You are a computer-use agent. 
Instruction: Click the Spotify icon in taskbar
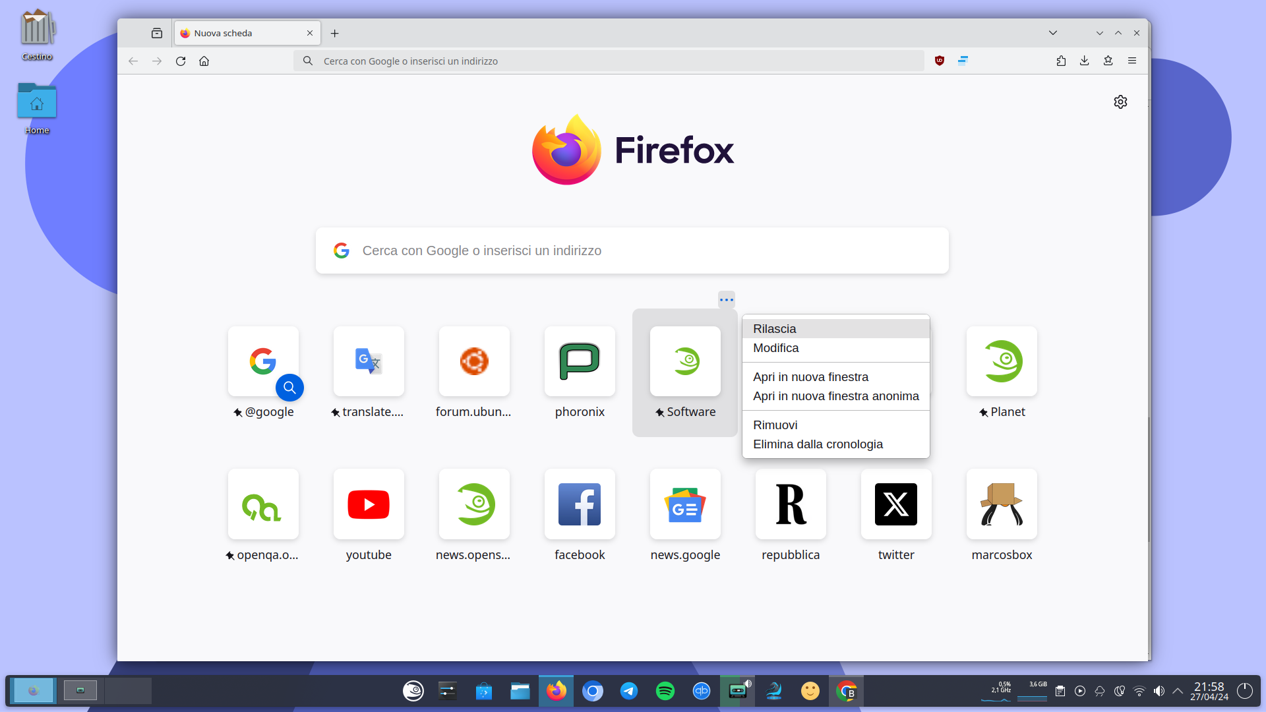point(665,691)
